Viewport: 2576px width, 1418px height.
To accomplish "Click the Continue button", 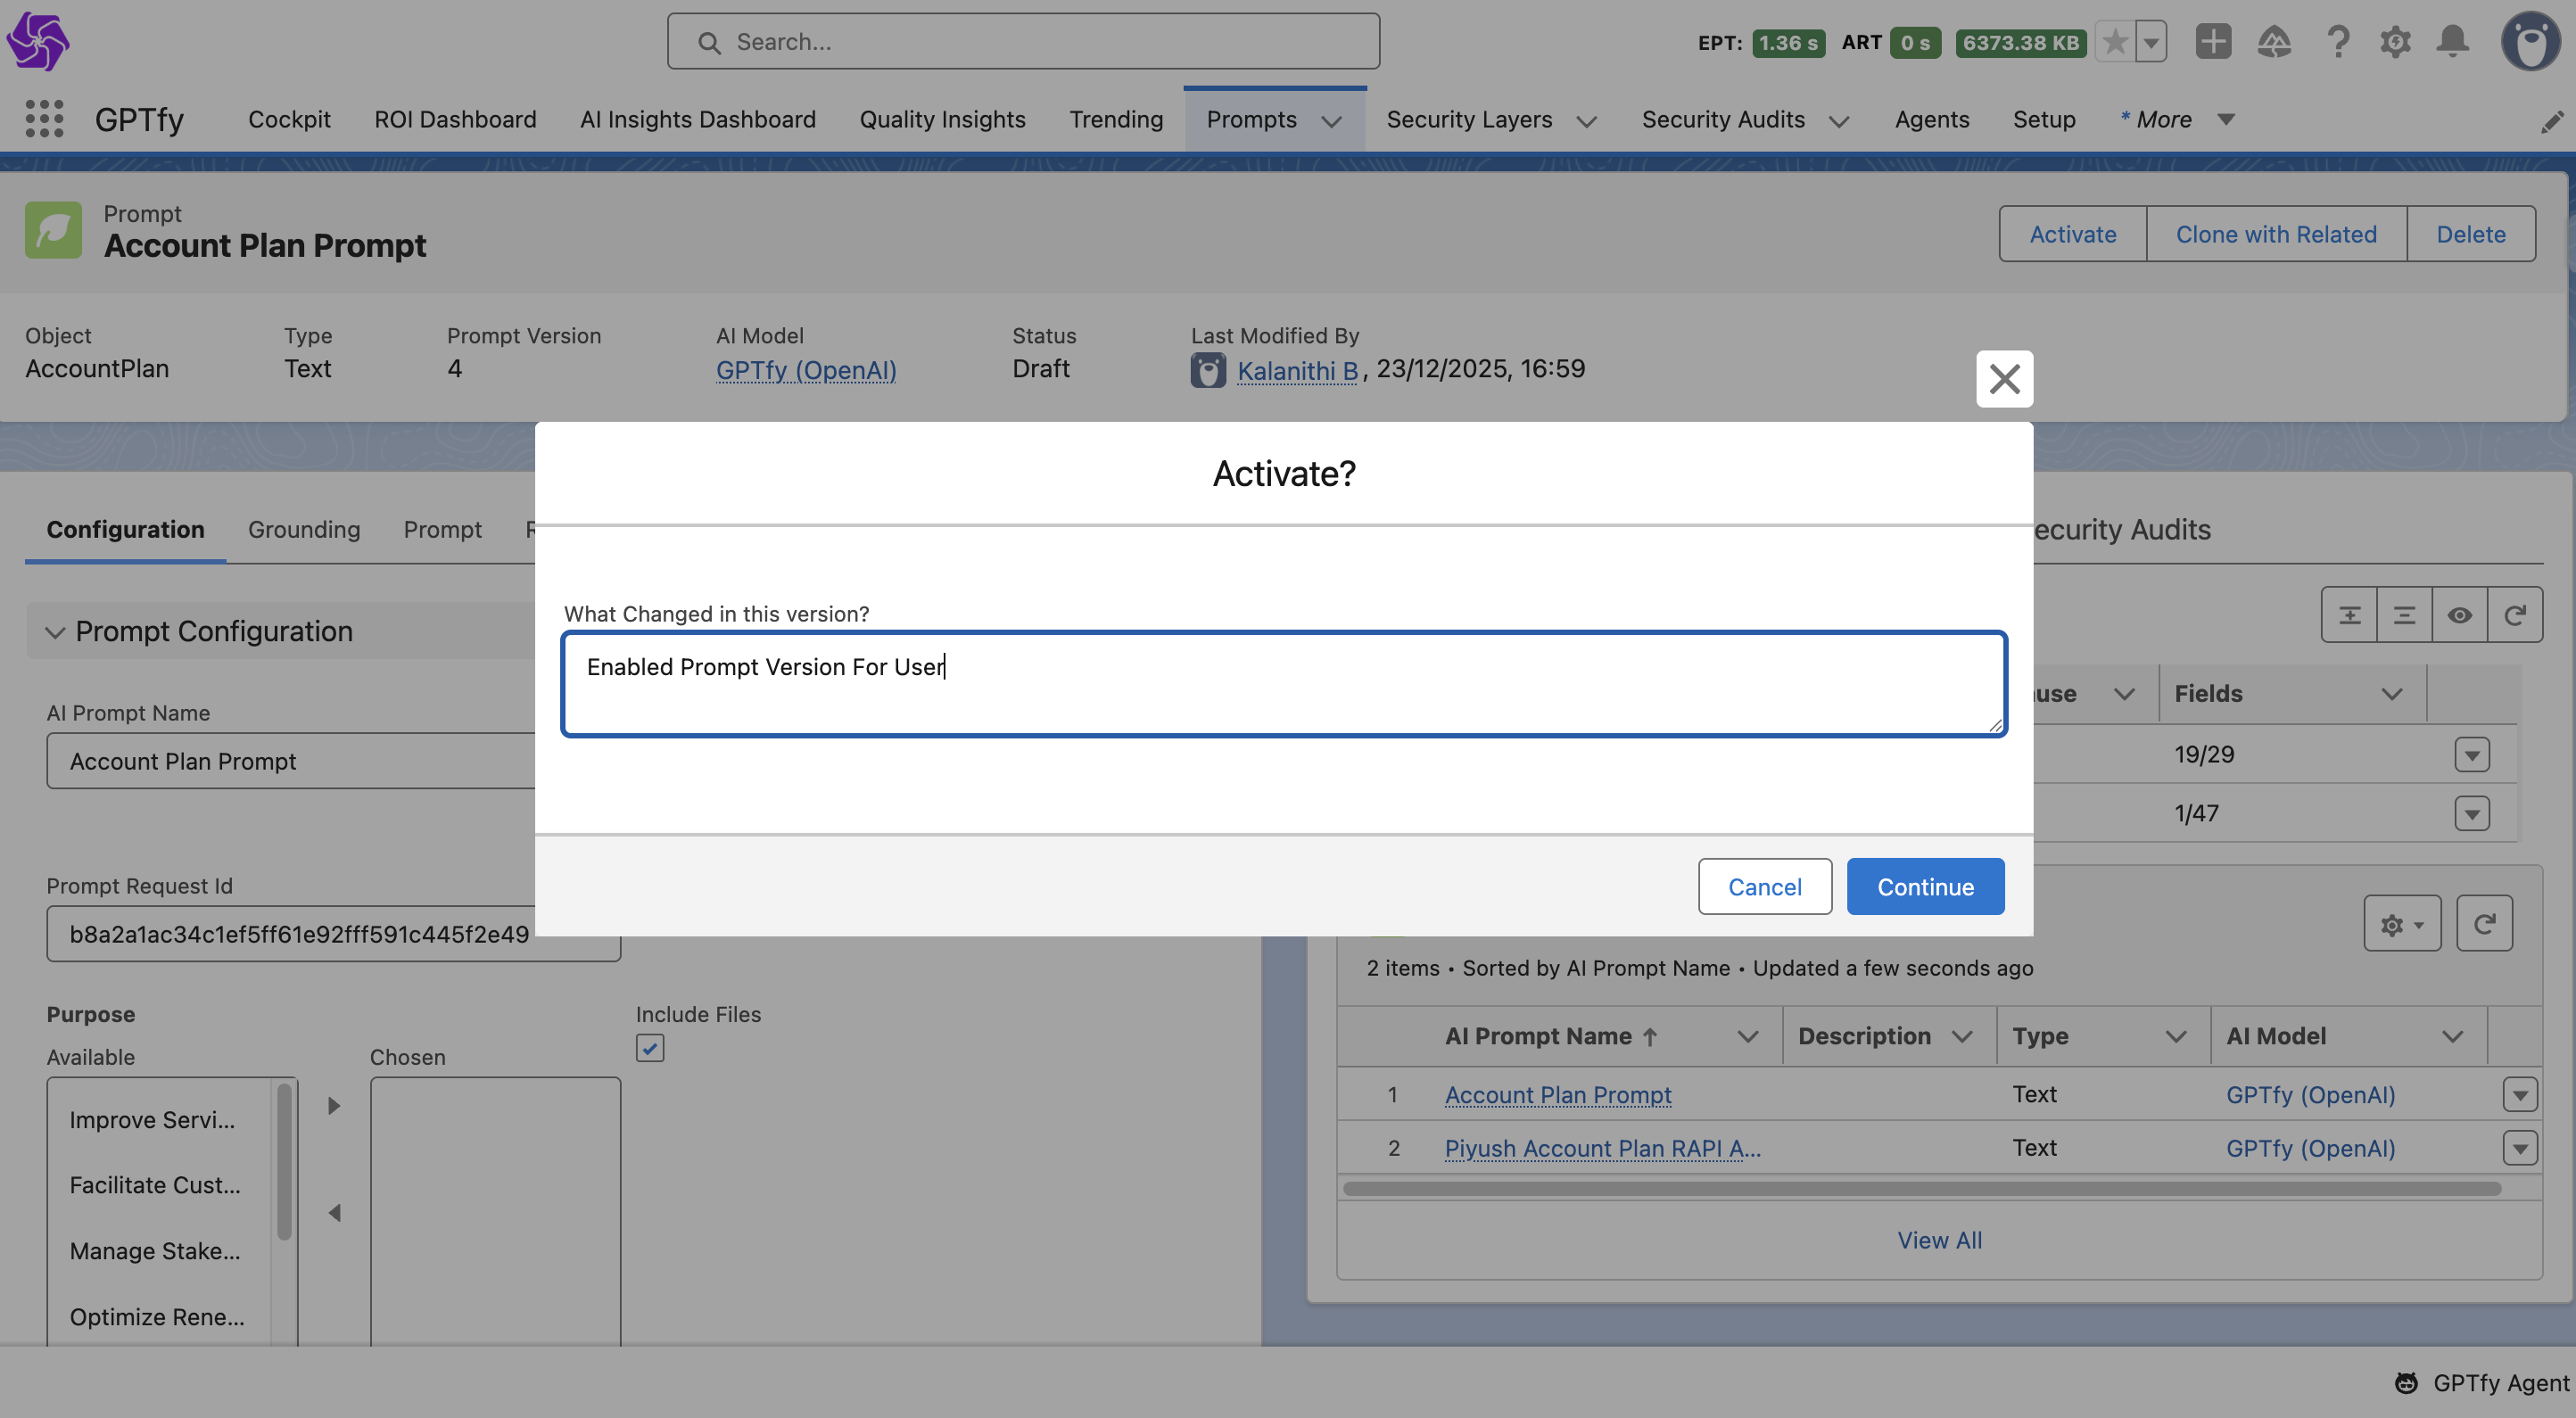I will point(1924,886).
